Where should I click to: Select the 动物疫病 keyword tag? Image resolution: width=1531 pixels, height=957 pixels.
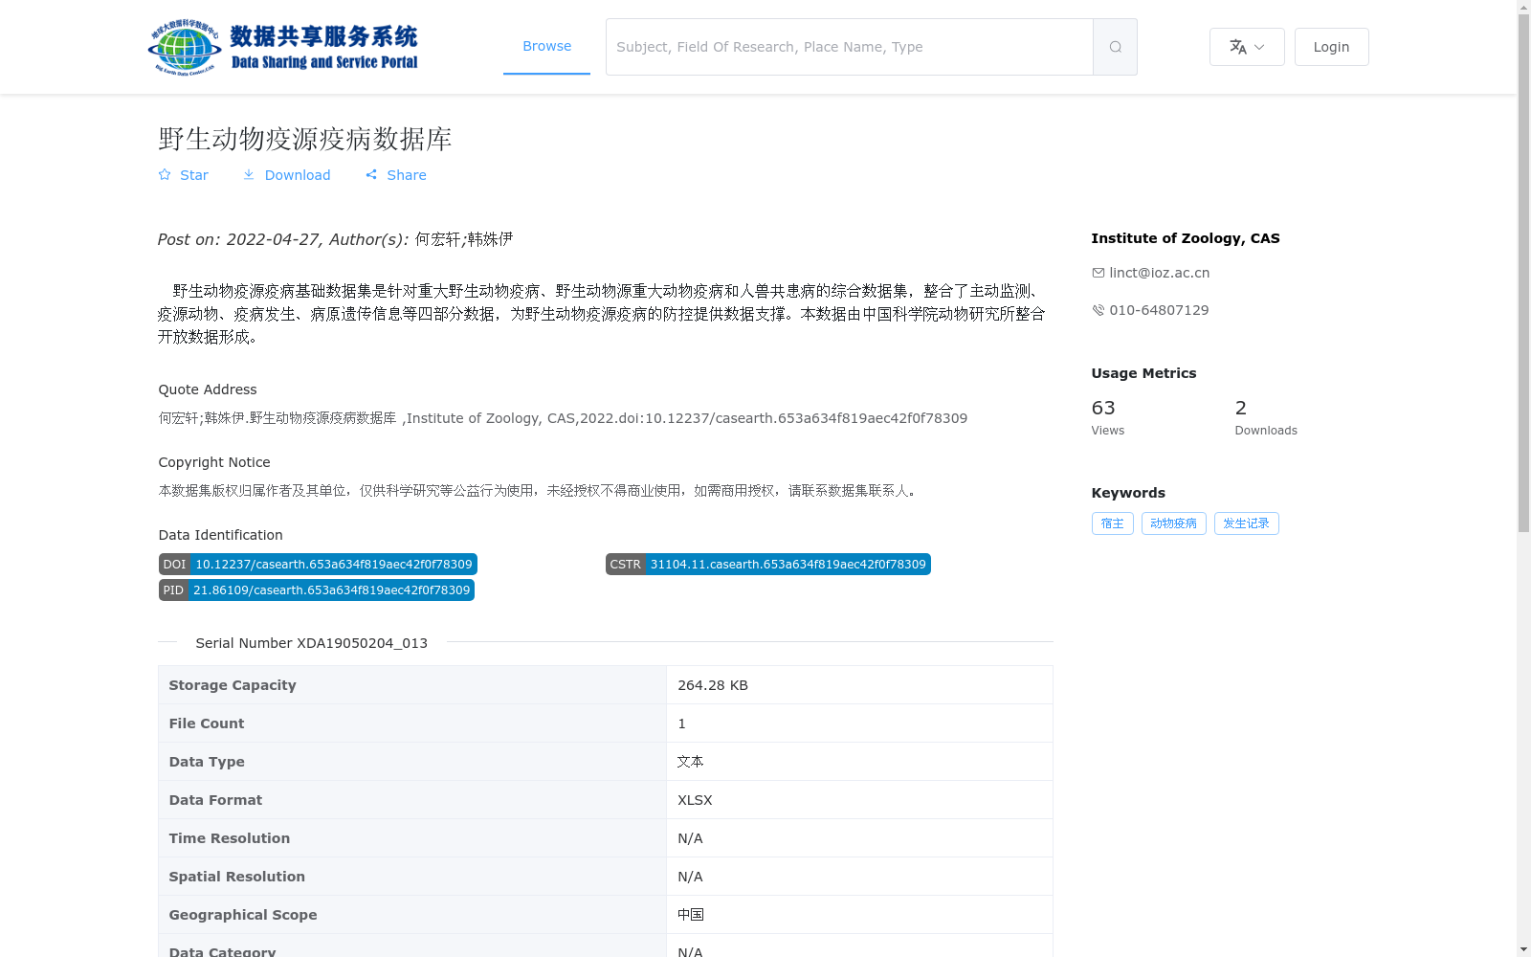point(1174,523)
